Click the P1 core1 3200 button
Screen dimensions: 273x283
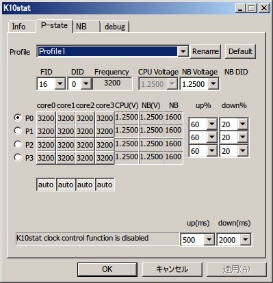(x=66, y=131)
